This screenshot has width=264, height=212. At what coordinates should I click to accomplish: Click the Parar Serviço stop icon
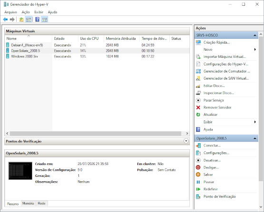point(198,101)
